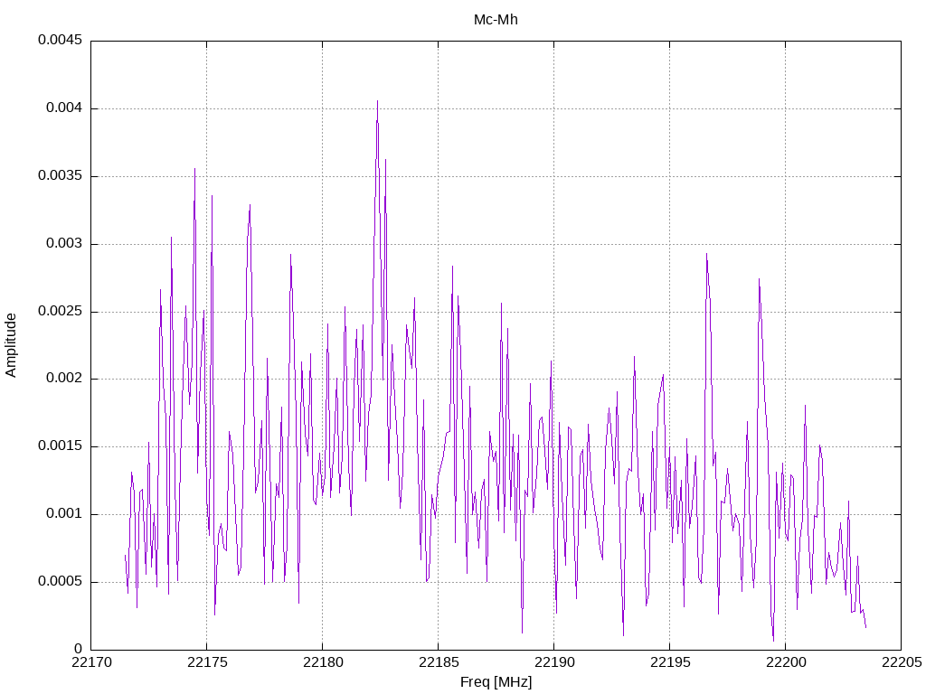
Task: Click the y-axis tick 0.0015
Action: [60, 446]
